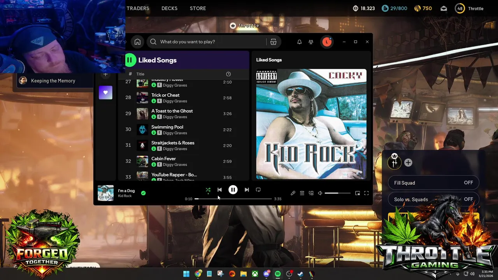The height and width of the screenshot is (280, 498).
Task: Sort by the Title column header
Action: click(x=140, y=74)
